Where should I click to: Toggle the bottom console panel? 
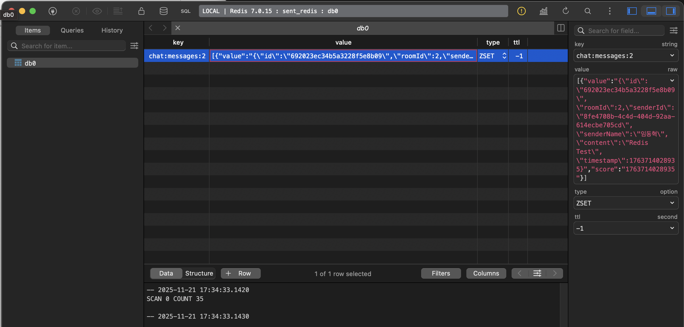tap(651, 11)
